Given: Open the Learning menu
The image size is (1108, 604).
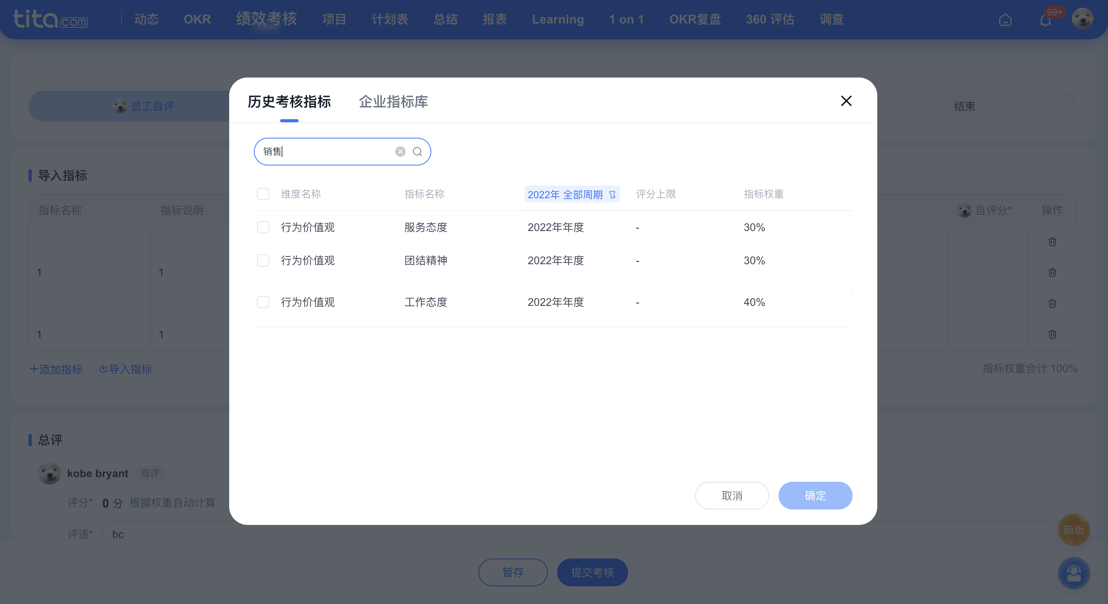Looking at the screenshot, I should click(x=558, y=19).
